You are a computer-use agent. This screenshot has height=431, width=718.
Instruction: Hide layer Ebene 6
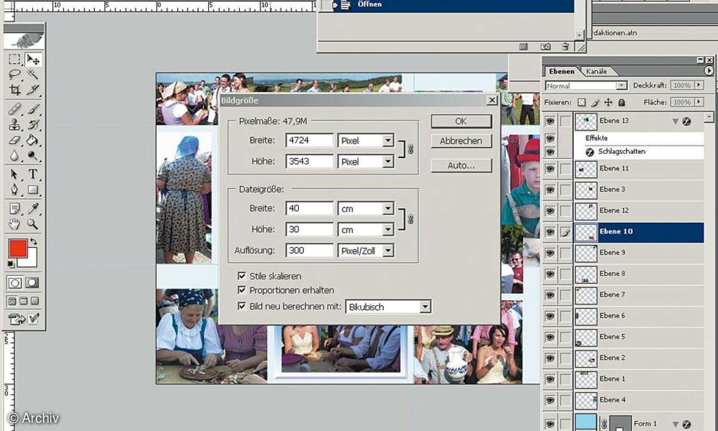click(x=550, y=315)
